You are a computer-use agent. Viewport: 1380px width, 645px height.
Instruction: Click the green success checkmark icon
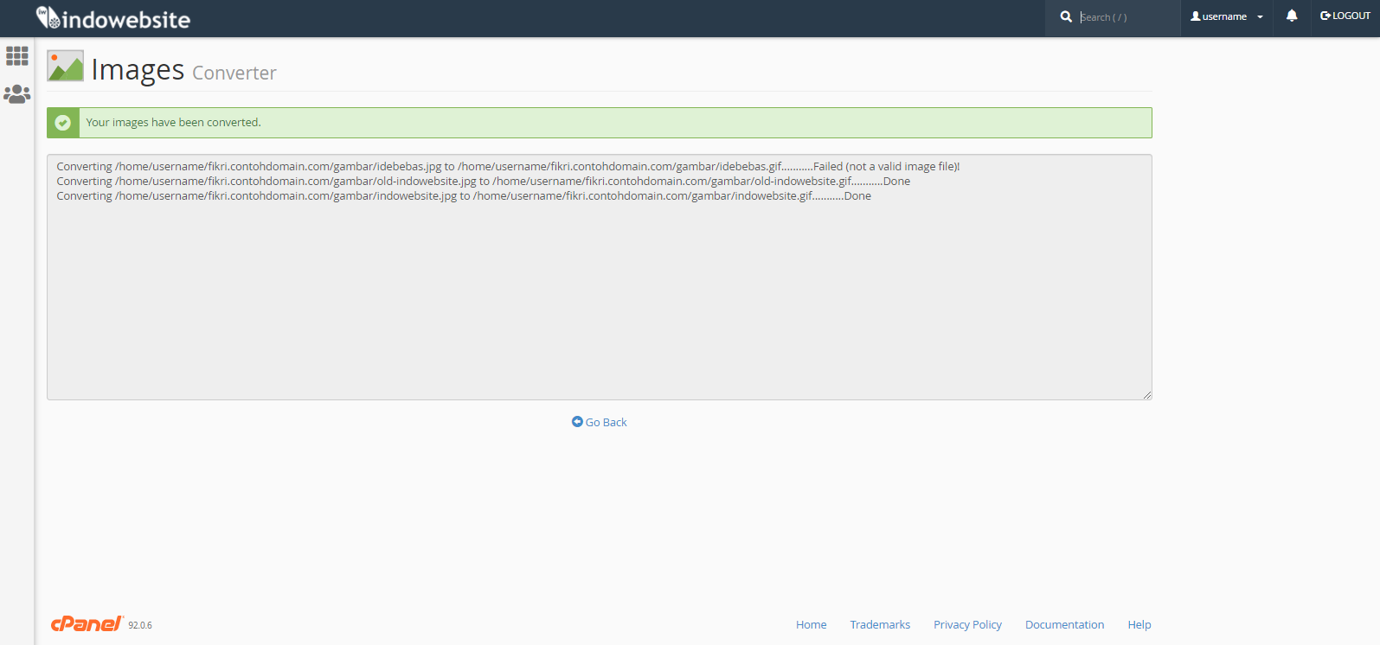[63, 123]
